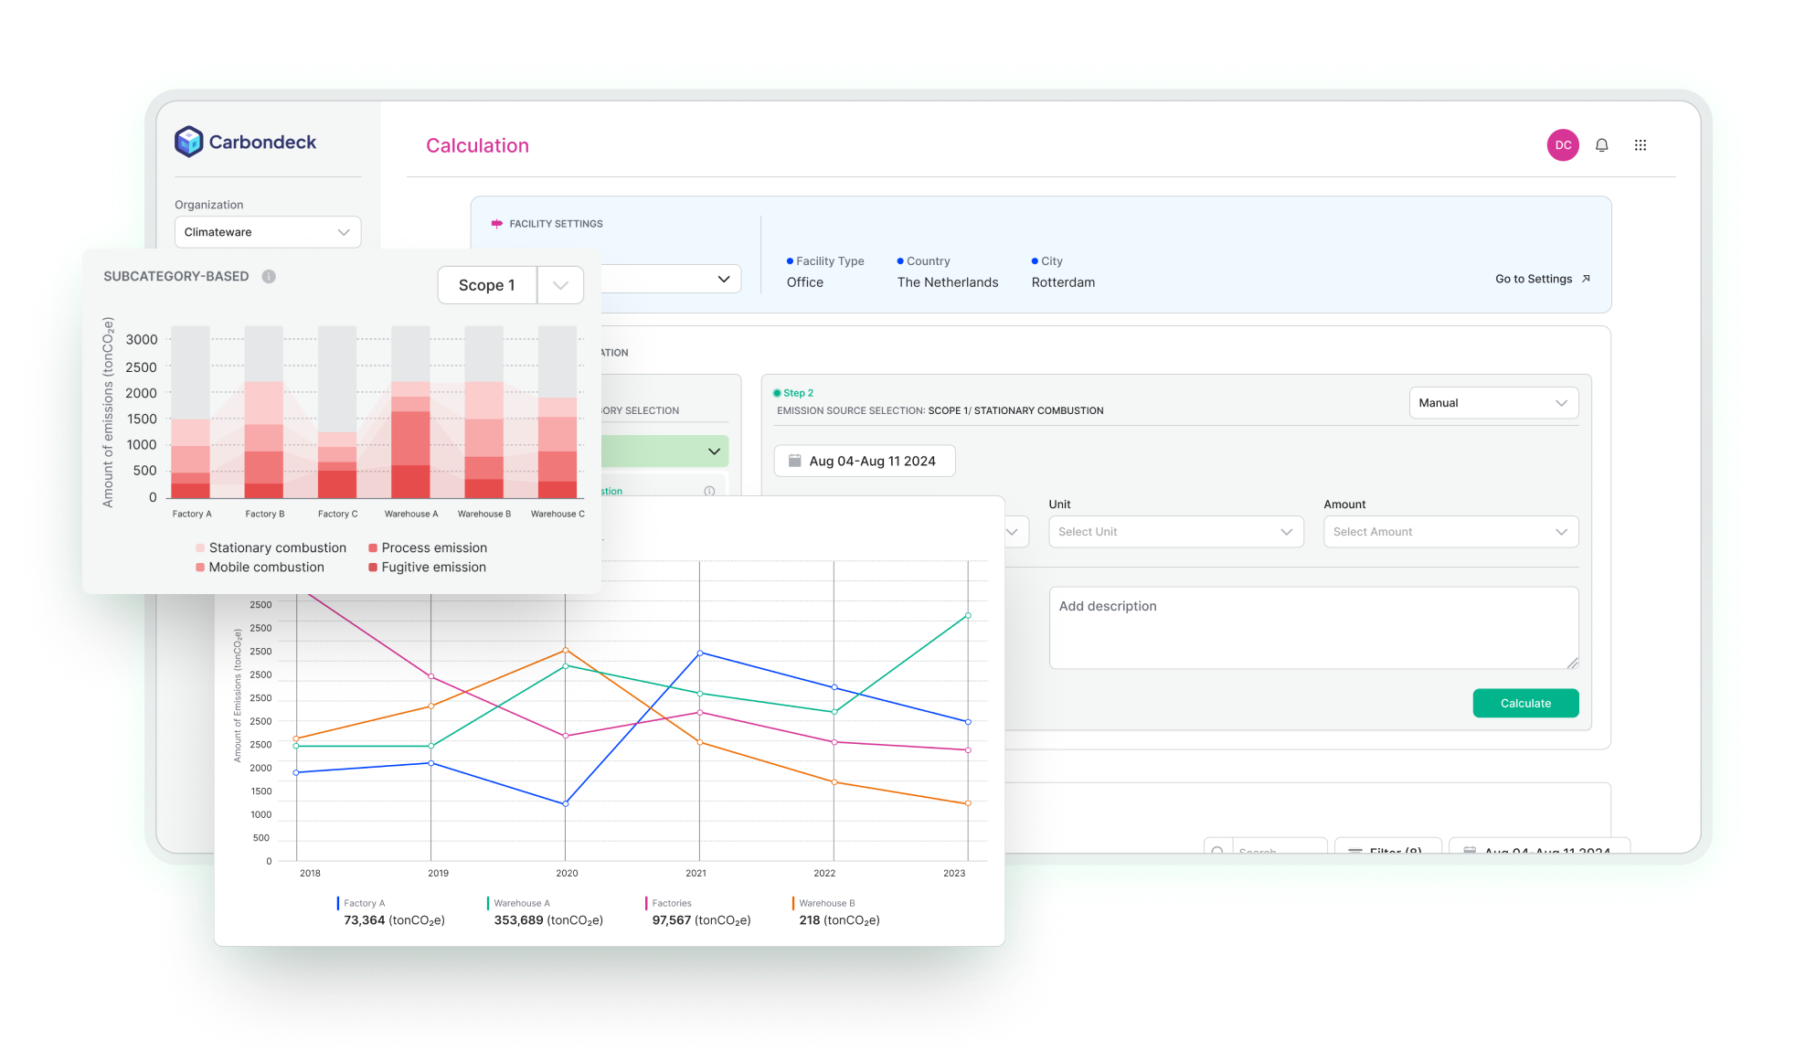This screenshot has height=1062, width=1795.
Task: Open the facility selector dropdown arrow
Action: click(x=724, y=279)
